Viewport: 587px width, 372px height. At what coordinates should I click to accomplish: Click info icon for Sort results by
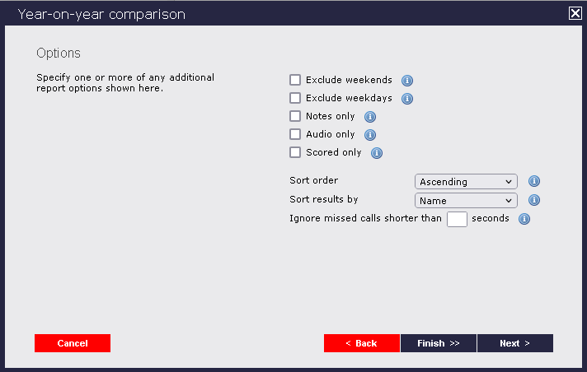[533, 200]
